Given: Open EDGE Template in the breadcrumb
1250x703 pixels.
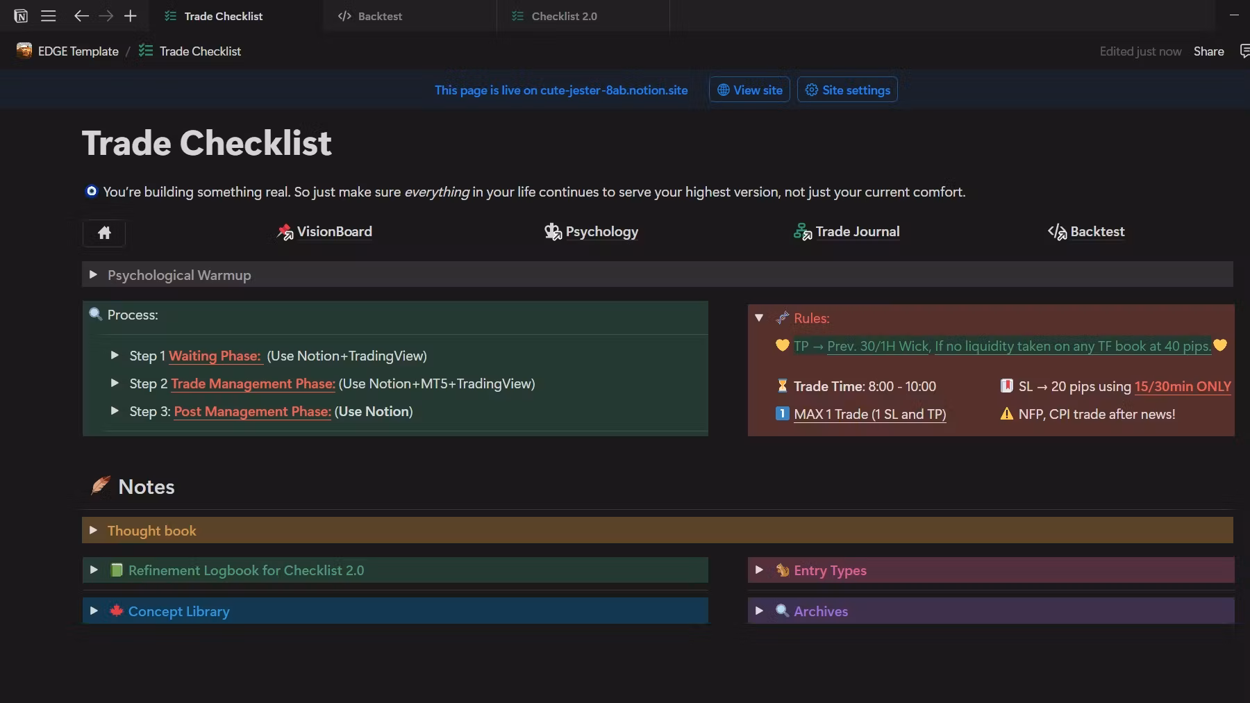Looking at the screenshot, I should (78, 51).
